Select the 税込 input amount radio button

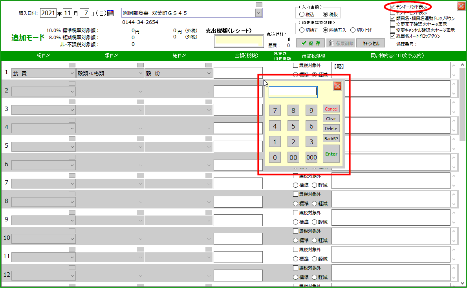coord(301,14)
